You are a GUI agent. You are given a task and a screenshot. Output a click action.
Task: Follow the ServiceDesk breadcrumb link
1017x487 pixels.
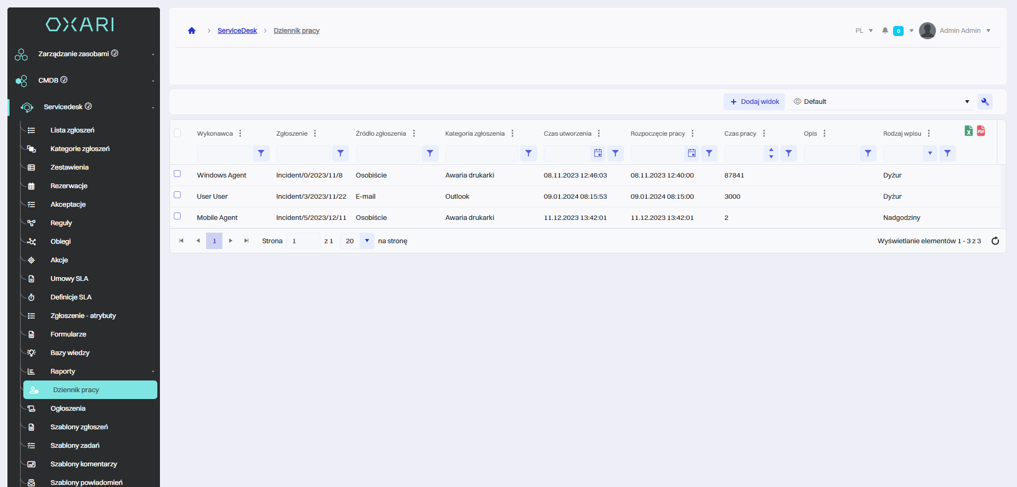[237, 31]
